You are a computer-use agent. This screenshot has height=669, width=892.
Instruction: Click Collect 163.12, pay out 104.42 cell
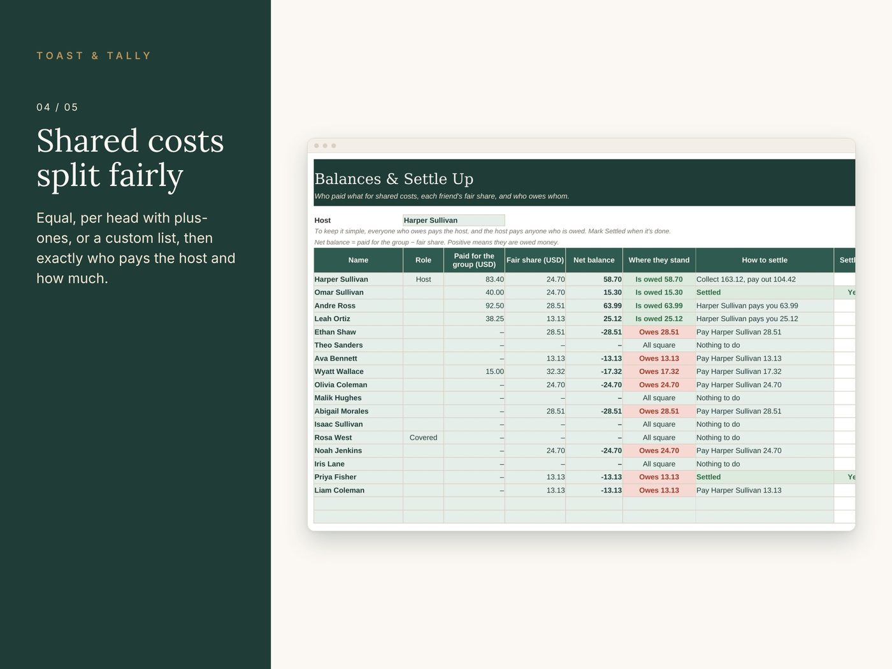pyautogui.click(x=765, y=280)
